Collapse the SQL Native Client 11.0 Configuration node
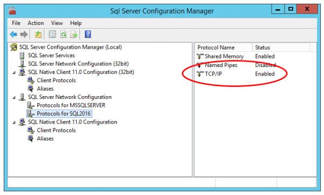Viewport: 324px width, 195px height. coord(14,123)
